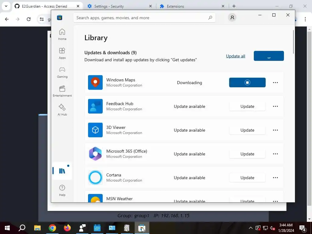
Task: Open the user account profile icon
Action: pos(232,17)
